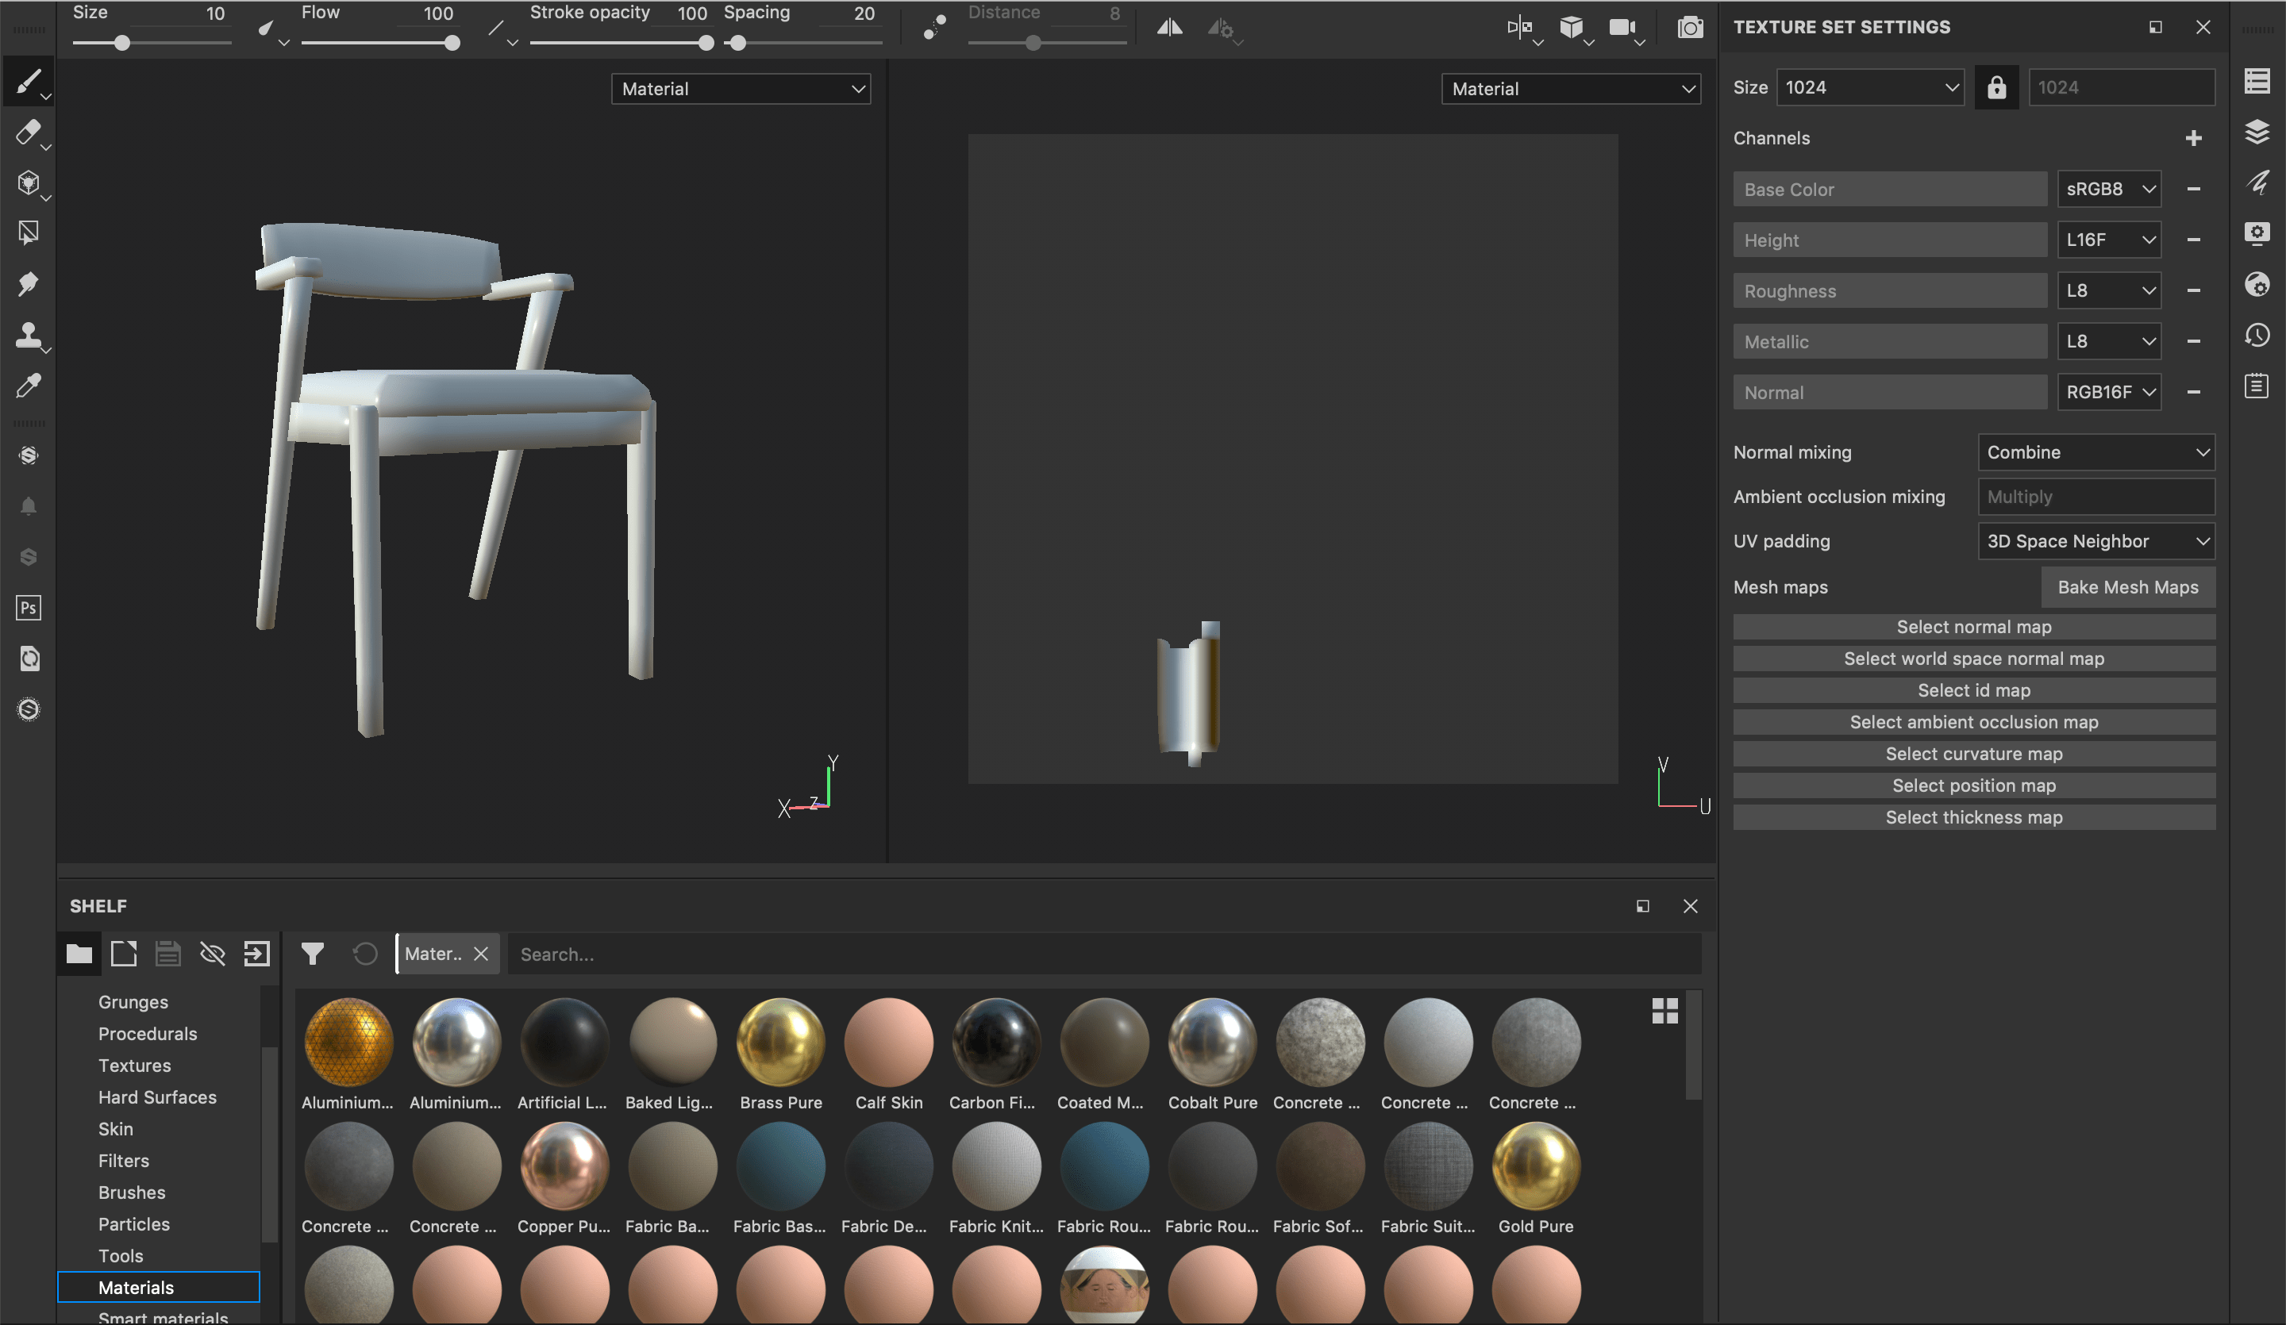Open the Layers panel
Screen dimensions: 2286x1325
pyautogui.click(x=2258, y=132)
